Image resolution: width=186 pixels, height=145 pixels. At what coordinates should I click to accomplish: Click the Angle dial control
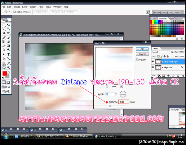pos(123,94)
